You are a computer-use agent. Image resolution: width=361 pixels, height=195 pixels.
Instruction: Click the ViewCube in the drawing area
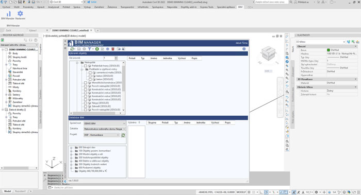268,54
